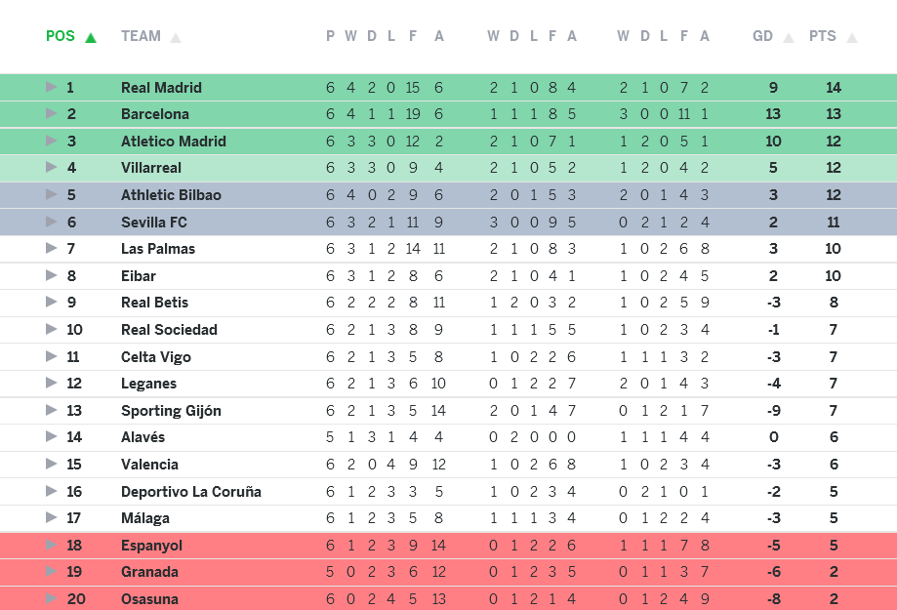
Task: Click the GD sort arrow icon
Action: click(x=788, y=38)
